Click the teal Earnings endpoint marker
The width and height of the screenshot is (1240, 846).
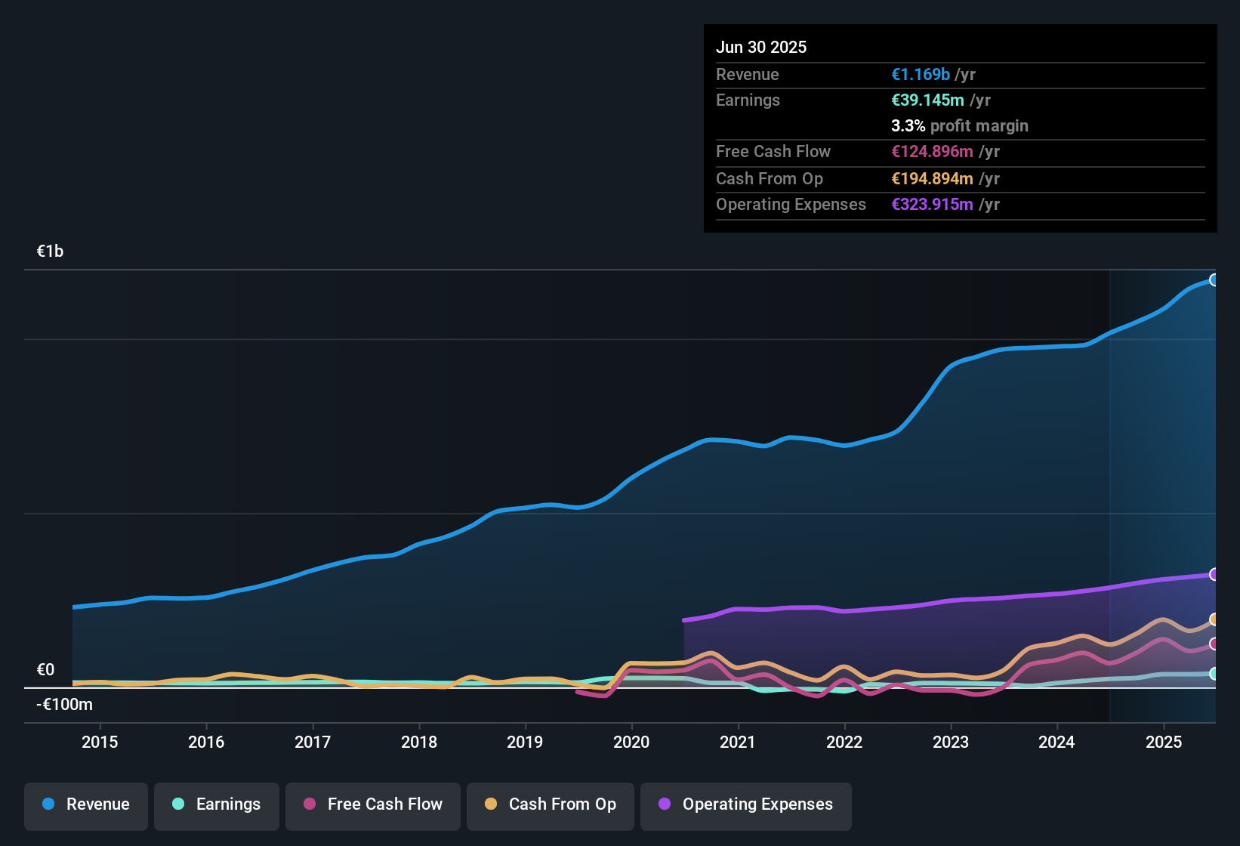coord(1214,673)
